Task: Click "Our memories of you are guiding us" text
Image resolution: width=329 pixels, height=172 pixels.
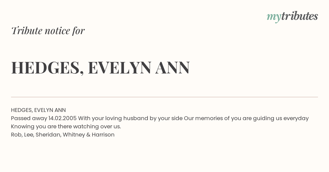Action: [233, 118]
